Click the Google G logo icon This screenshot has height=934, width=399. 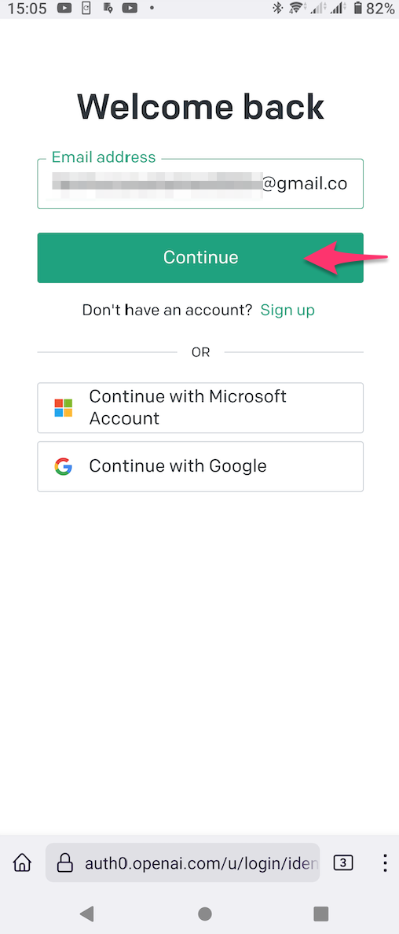coord(63,466)
